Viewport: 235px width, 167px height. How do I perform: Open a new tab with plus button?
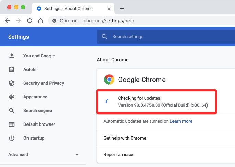122,9
